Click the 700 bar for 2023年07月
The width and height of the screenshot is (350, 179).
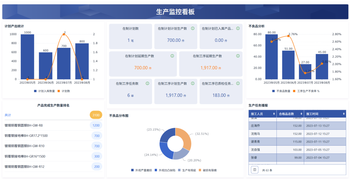64,63
